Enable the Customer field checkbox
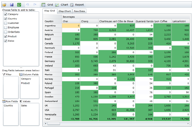The image size is (192, 127). pyautogui.click(x=6, y=23)
